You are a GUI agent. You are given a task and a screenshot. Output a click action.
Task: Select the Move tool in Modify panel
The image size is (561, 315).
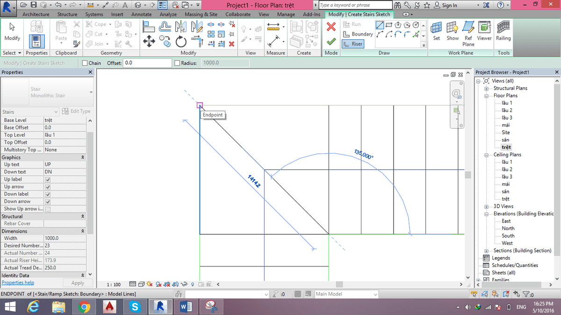coord(149,41)
